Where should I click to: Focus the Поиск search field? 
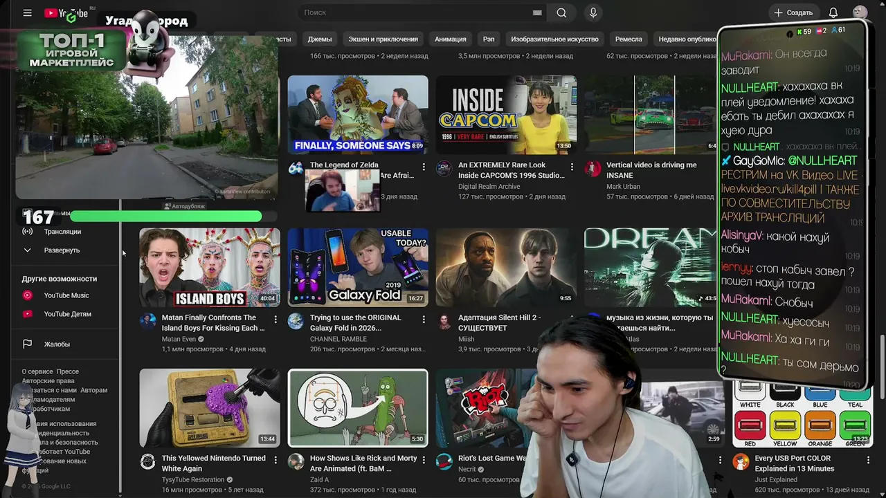(415, 12)
